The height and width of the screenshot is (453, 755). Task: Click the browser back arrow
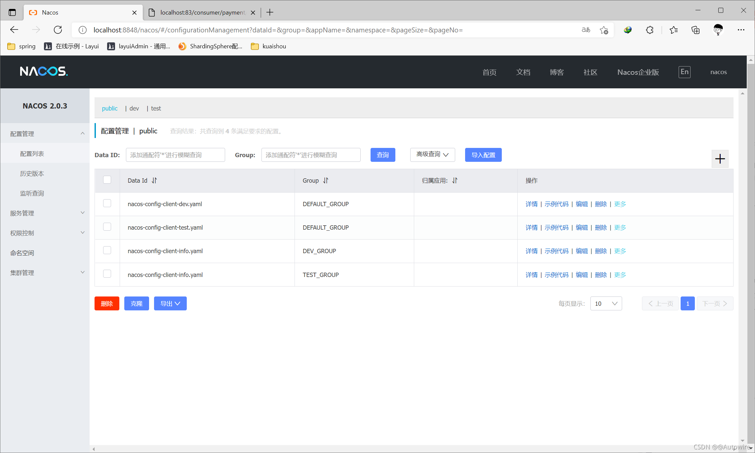point(14,30)
